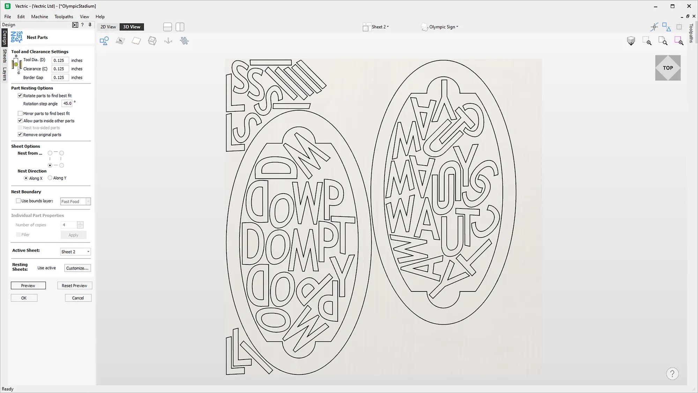Click the wavy toolpaths view icon
Image resolution: width=698 pixels, height=393 pixels.
(x=184, y=41)
